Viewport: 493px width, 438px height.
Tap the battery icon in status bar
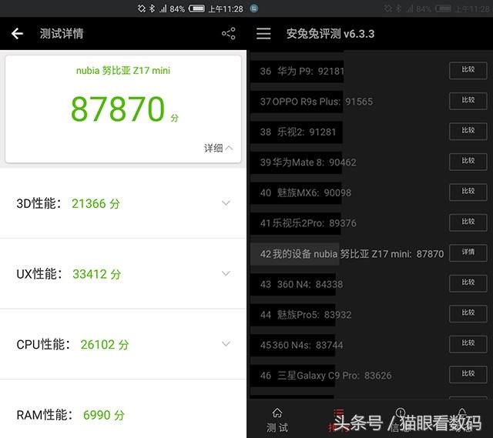(x=196, y=8)
